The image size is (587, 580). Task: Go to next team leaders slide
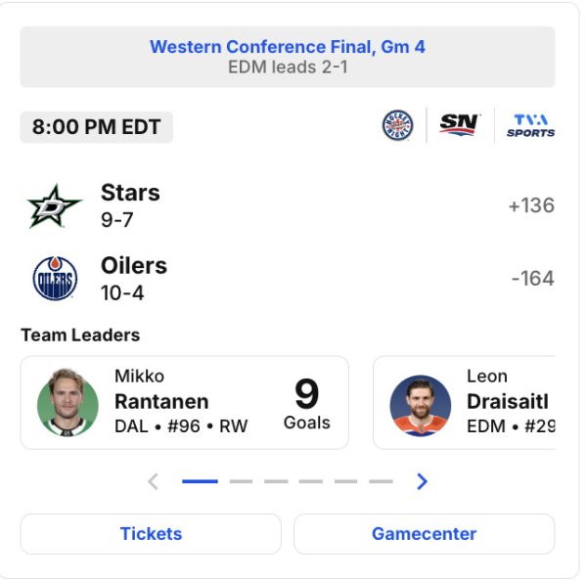point(422,481)
